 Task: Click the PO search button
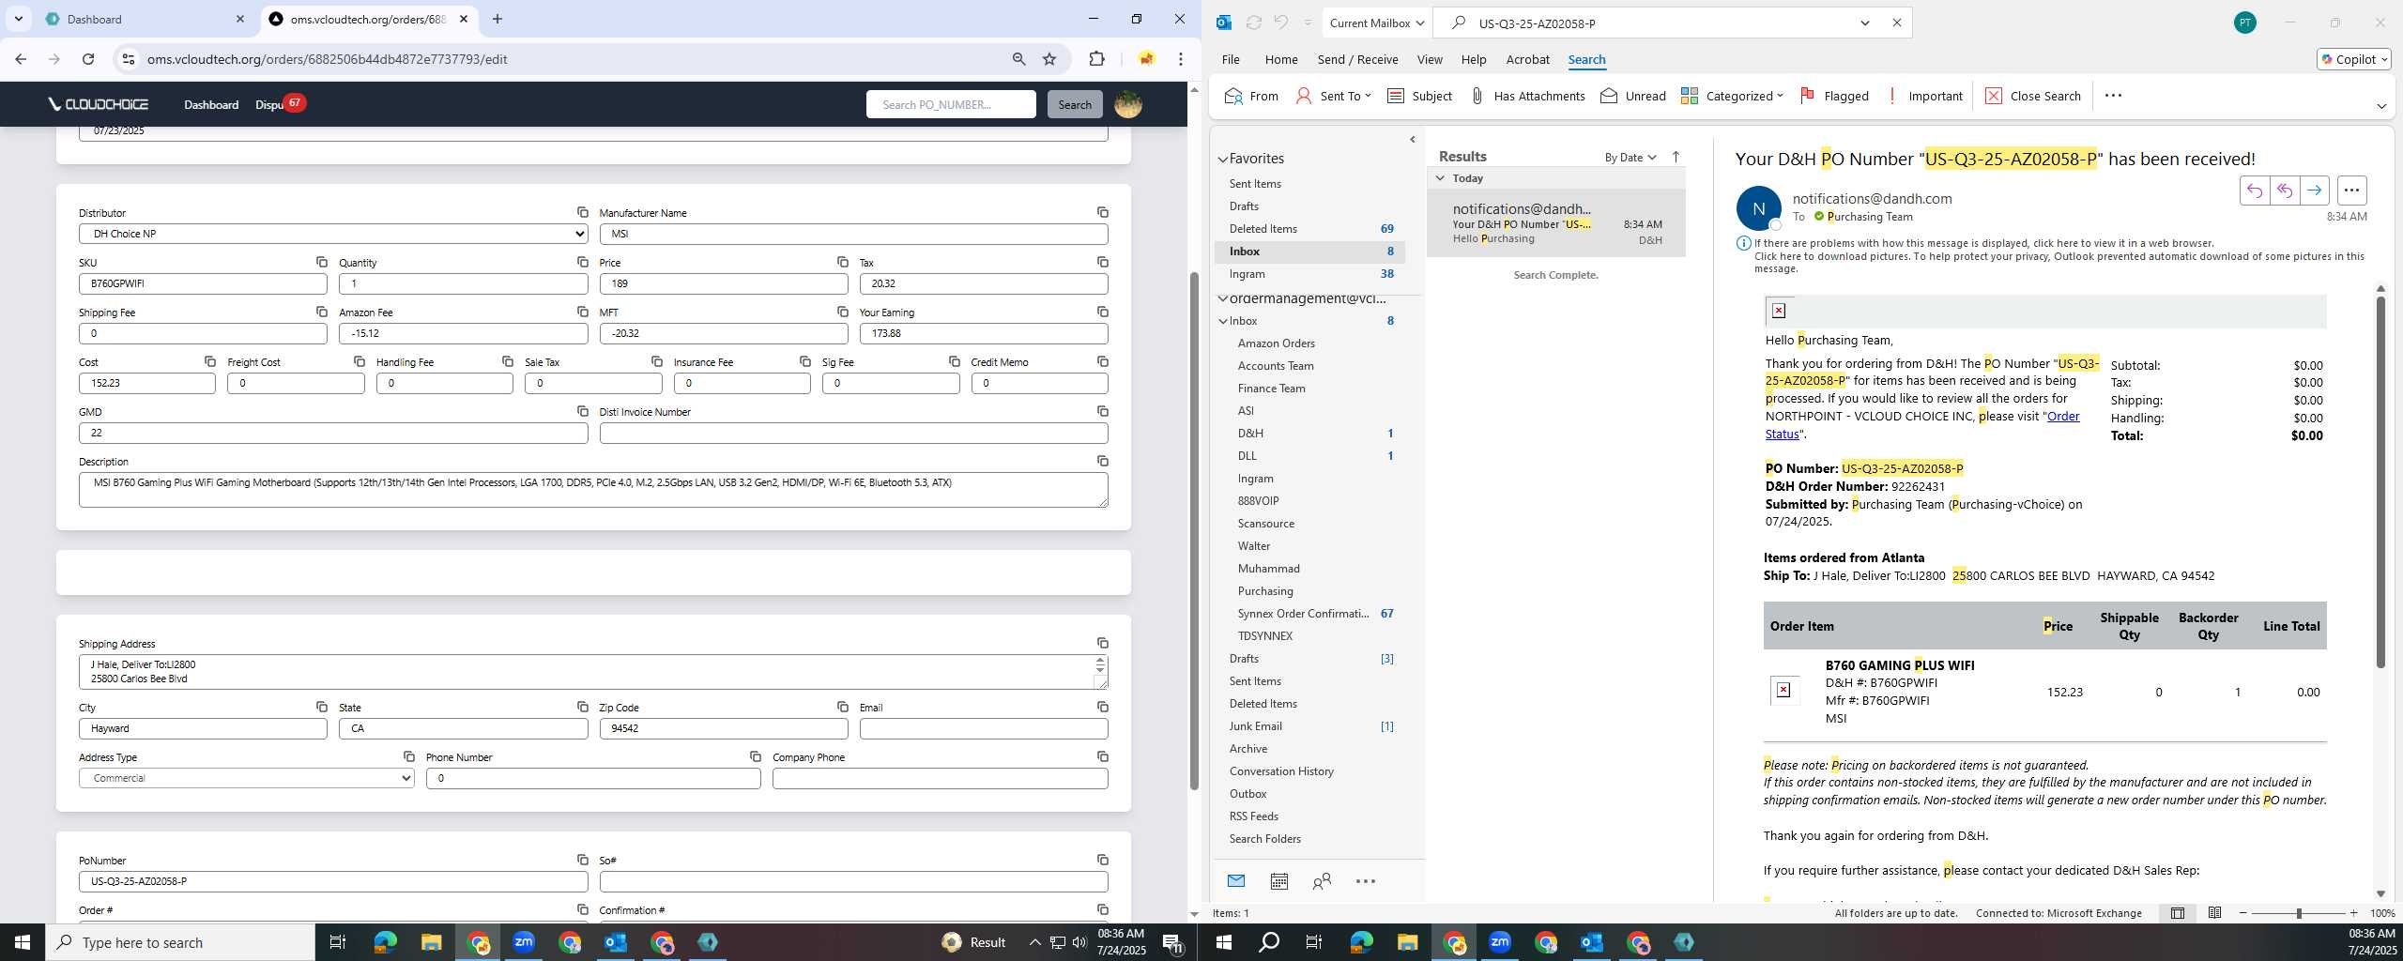[x=1075, y=104]
